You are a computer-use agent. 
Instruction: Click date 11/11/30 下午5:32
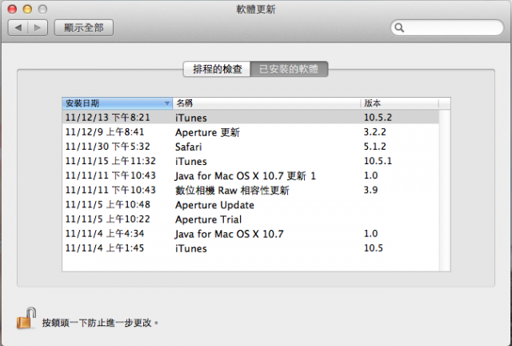pyautogui.click(x=107, y=147)
